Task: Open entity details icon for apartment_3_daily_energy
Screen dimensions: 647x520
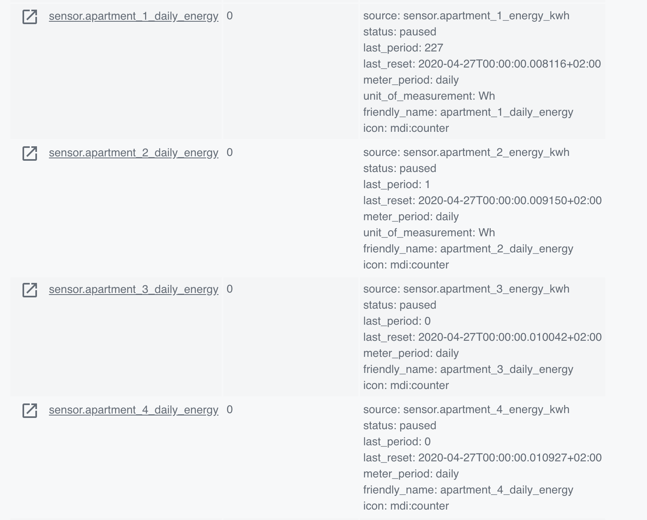Action: tap(30, 290)
